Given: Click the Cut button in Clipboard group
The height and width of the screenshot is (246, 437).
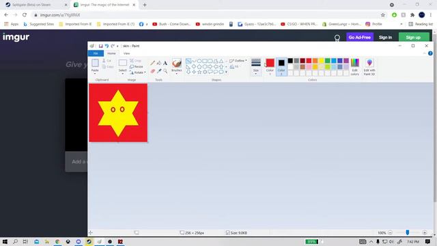Looking at the screenshot, I should click(x=107, y=61).
